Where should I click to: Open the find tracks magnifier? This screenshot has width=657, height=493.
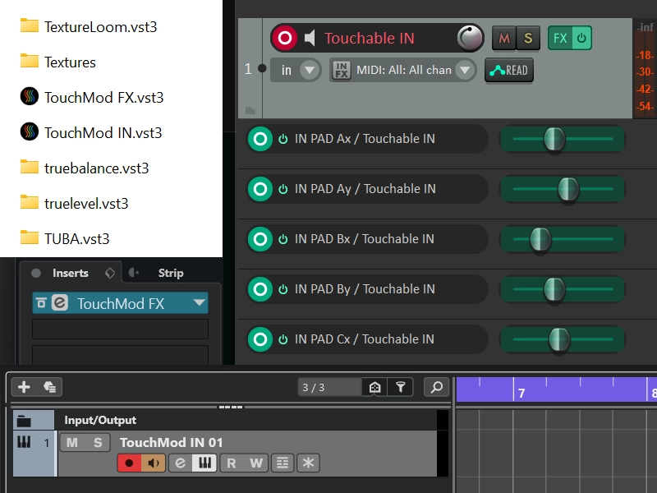437,387
